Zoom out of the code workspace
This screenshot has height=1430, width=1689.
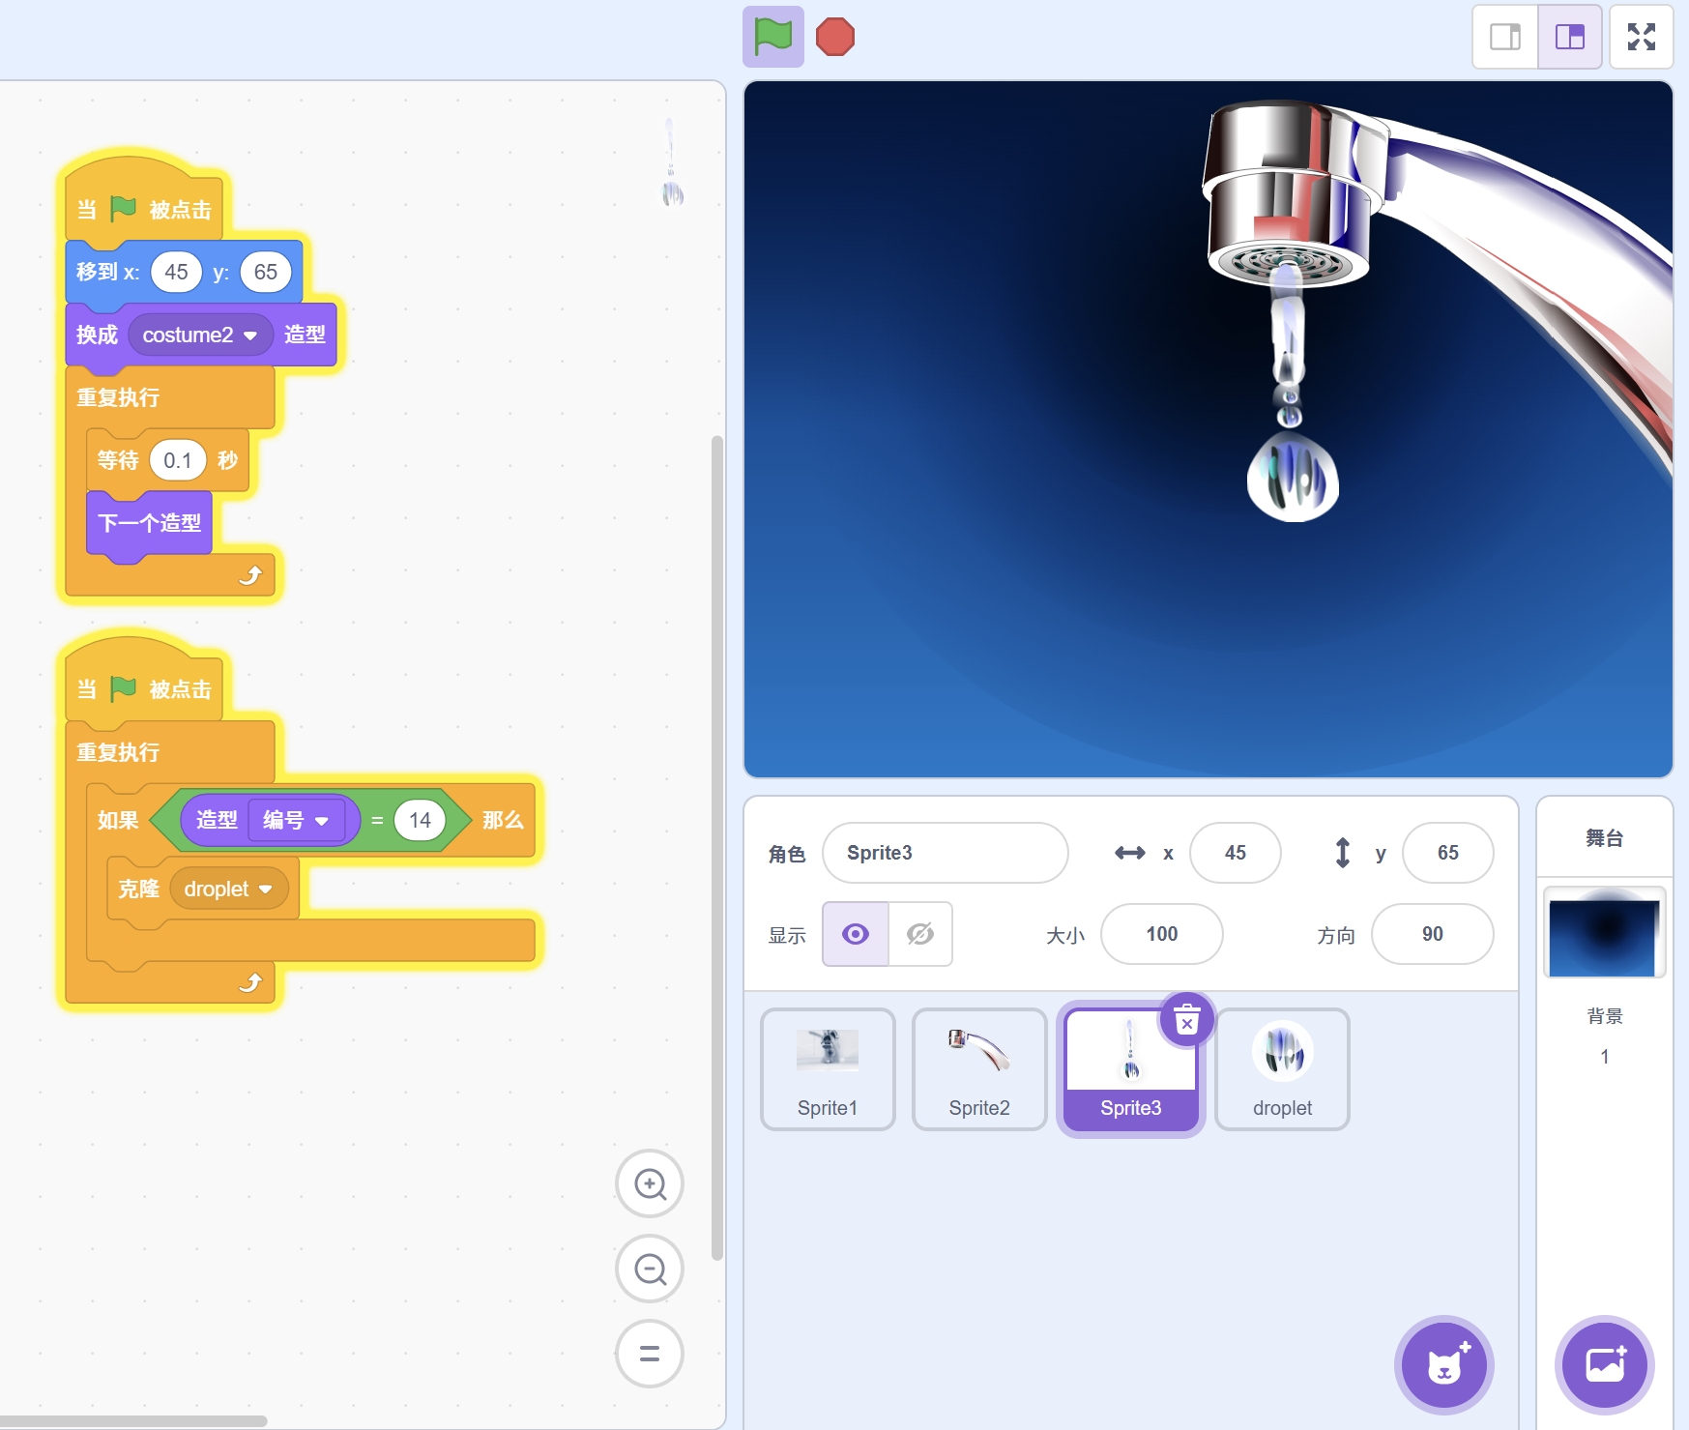pos(650,1269)
